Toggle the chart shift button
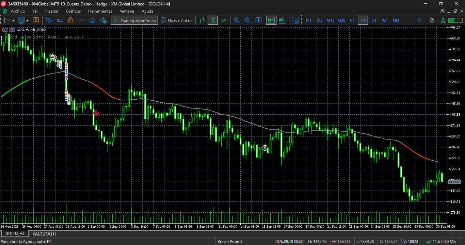The image size is (465, 245). tap(282, 20)
